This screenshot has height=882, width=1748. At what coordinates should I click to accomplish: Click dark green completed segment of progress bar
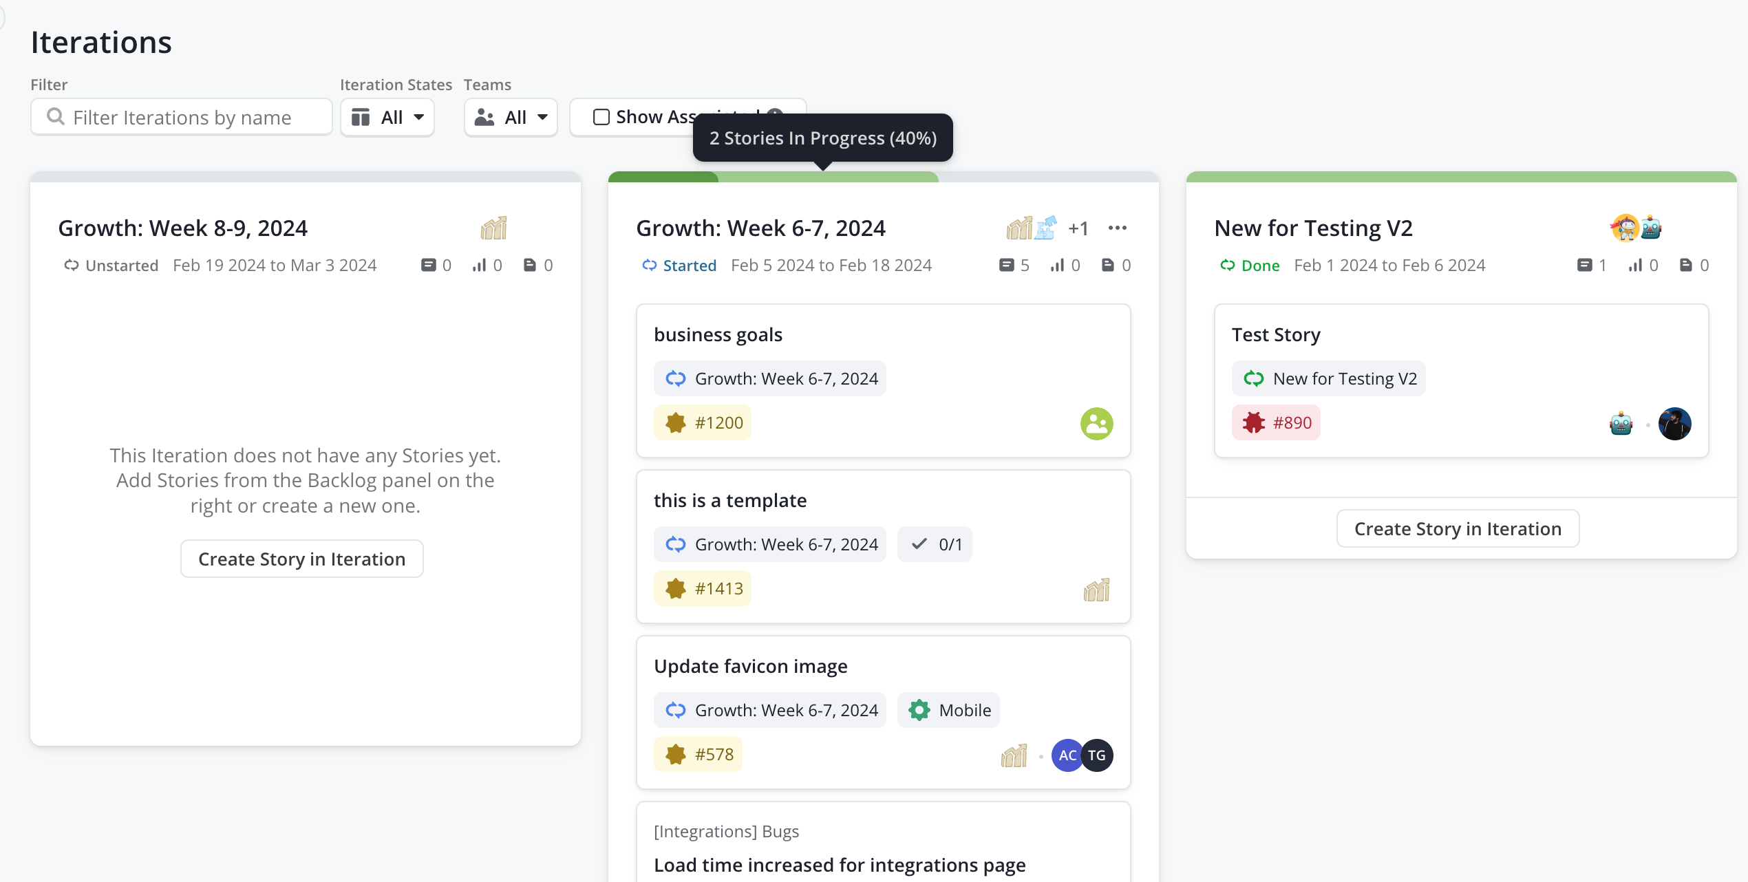[x=663, y=177]
